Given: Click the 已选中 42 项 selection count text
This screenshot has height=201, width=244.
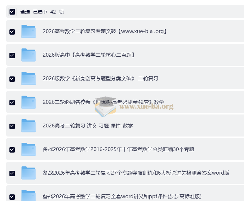Looking at the screenshot, I should (48, 12).
